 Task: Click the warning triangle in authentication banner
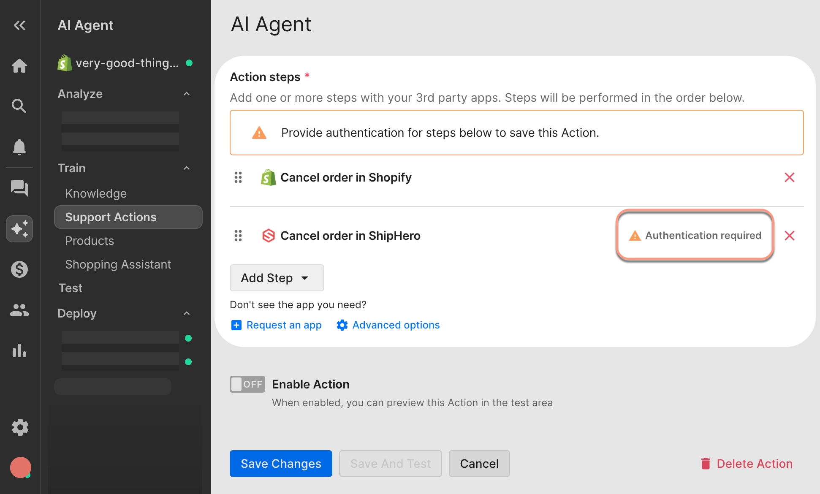coord(259,133)
